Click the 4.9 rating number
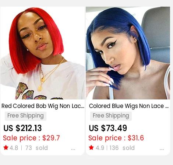 pos(100,148)
